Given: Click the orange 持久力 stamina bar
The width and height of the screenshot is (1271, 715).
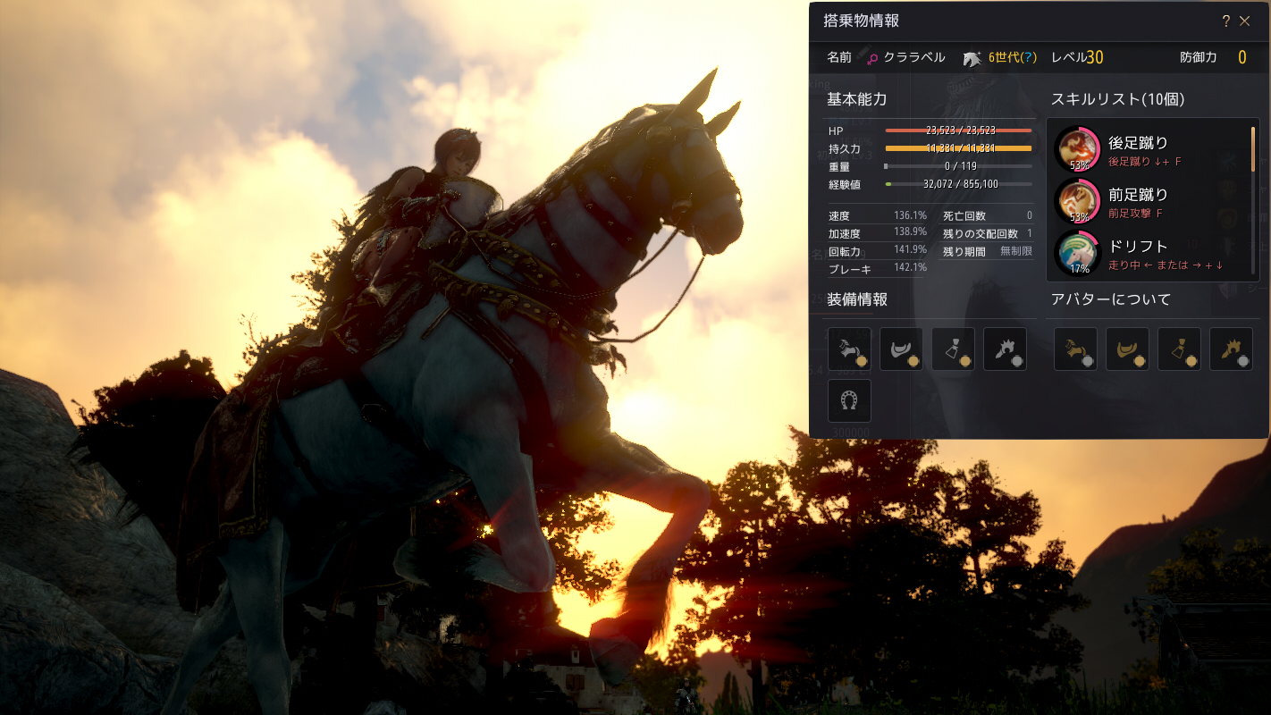Looking at the screenshot, I should tap(958, 148).
